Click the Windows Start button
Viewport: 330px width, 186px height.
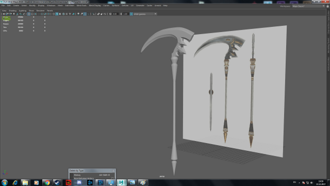[x=5, y=182]
